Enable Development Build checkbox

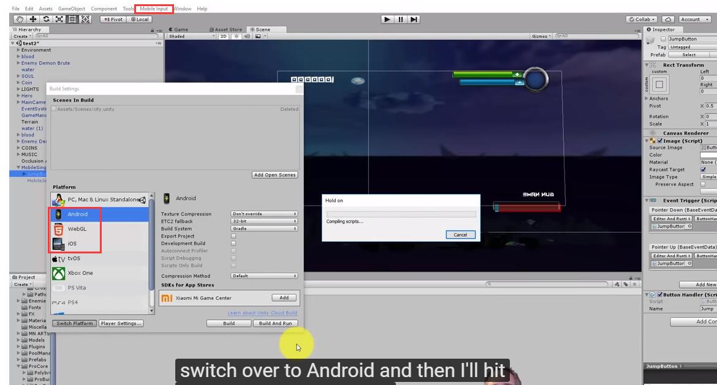click(x=233, y=244)
